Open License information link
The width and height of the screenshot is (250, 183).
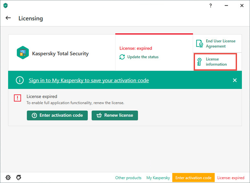click(216, 62)
